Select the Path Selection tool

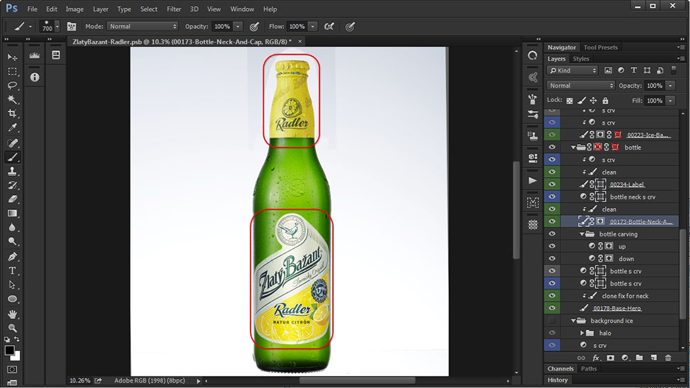(x=12, y=285)
